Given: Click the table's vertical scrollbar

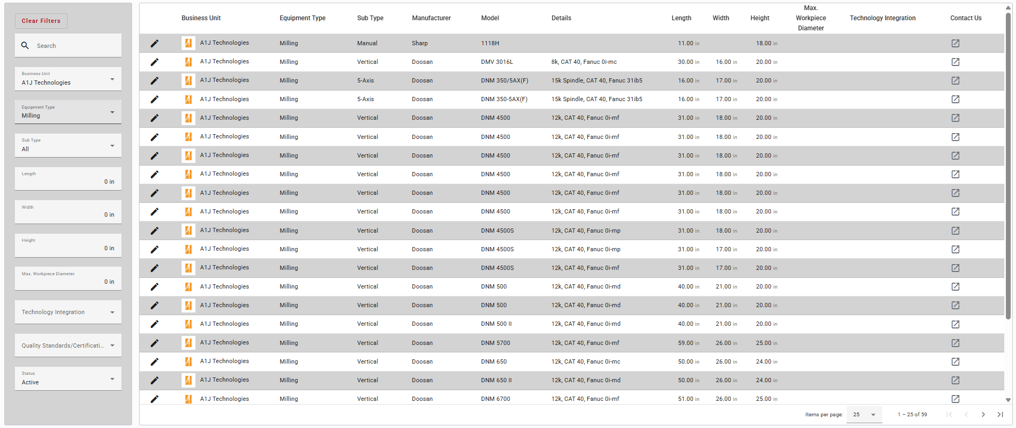Looking at the screenshot, I should pyautogui.click(x=1008, y=165).
